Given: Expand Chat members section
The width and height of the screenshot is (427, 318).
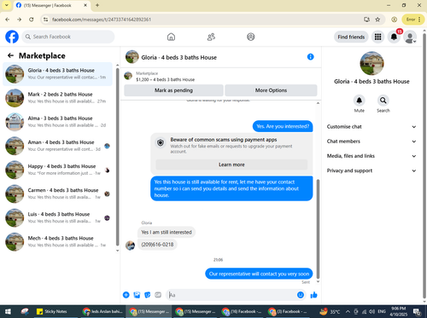Looking at the screenshot, I should [x=371, y=142].
